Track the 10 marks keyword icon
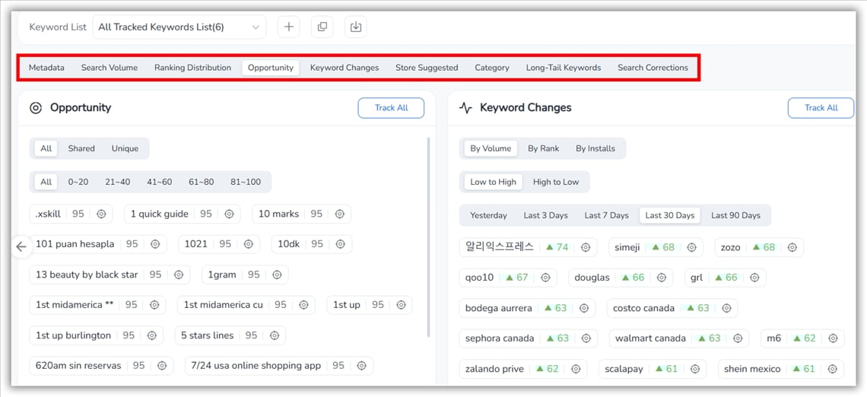 [339, 214]
